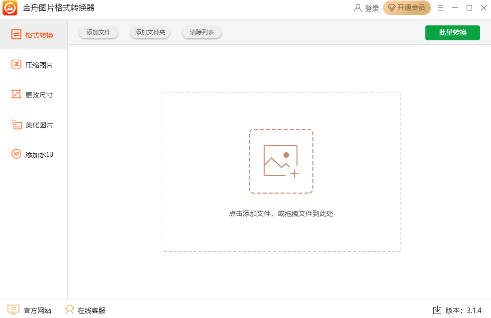Viewport: 491px width, 318px height.
Task: Click the 版本: 3.1.4 version label
Action: click(463, 310)
